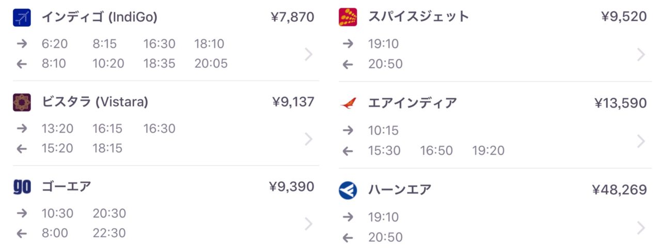Open Hahn Air row chevron
Viewport: 661px width, 250px height.
coord(641,228)
